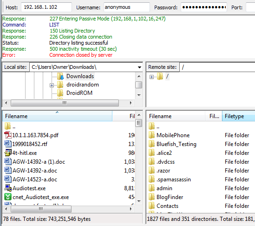
Task: Click the Word icon of 1999018452.rtf
Action: pyautogui.click(x=7, y=144)
